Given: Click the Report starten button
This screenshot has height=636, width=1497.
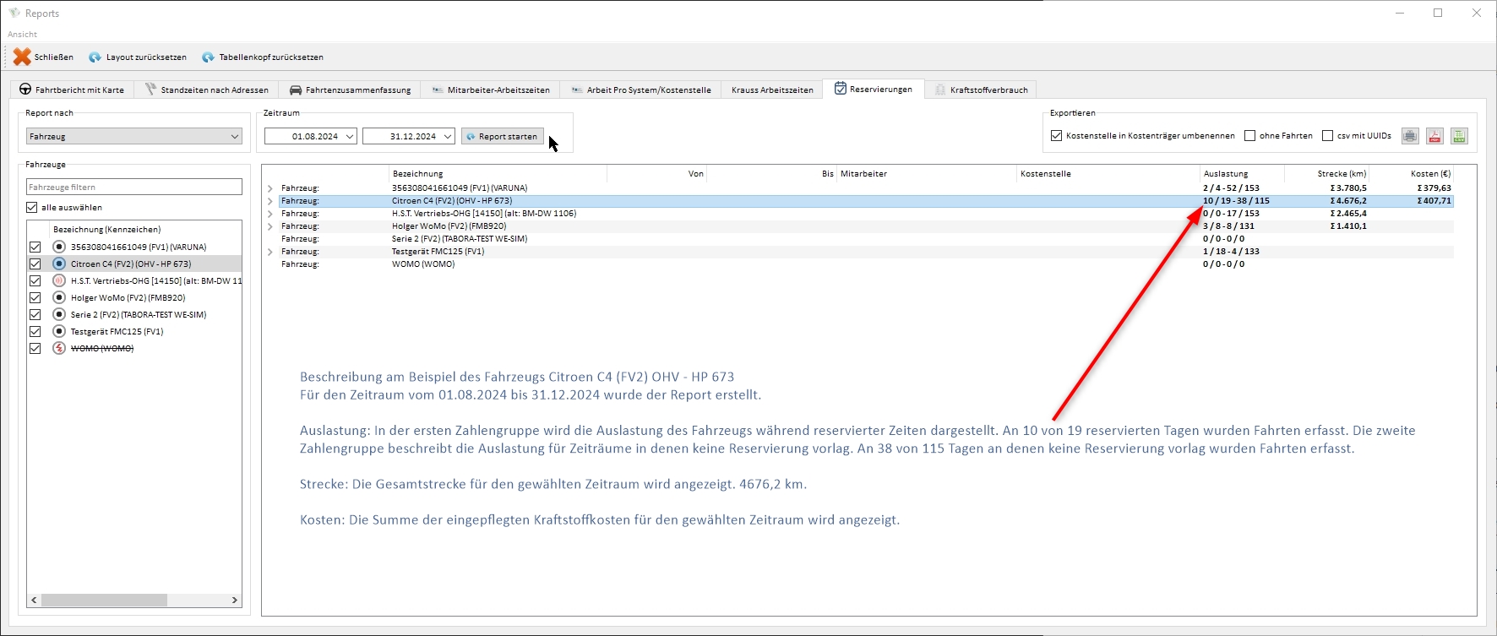Looking at the screenshot, I should click(x=502, y=137).
